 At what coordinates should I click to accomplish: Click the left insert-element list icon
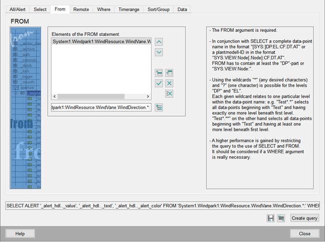pos(159,73)
